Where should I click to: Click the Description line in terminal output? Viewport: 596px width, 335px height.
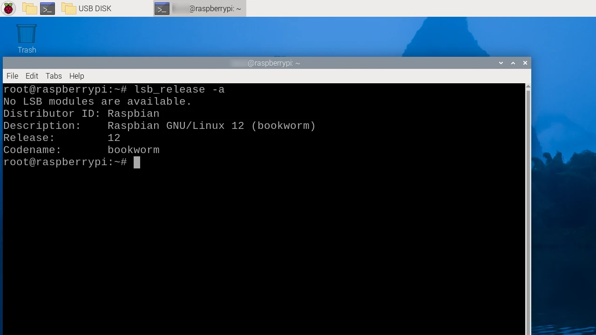tap(159, 126)
